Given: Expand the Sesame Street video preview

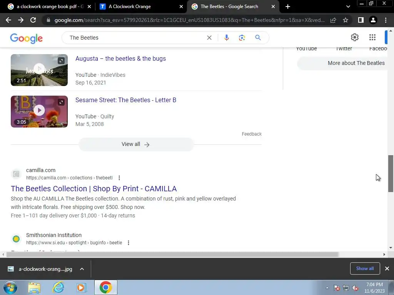Looking at the screenshot, I should pyautogui.click(x=61, y=102).
